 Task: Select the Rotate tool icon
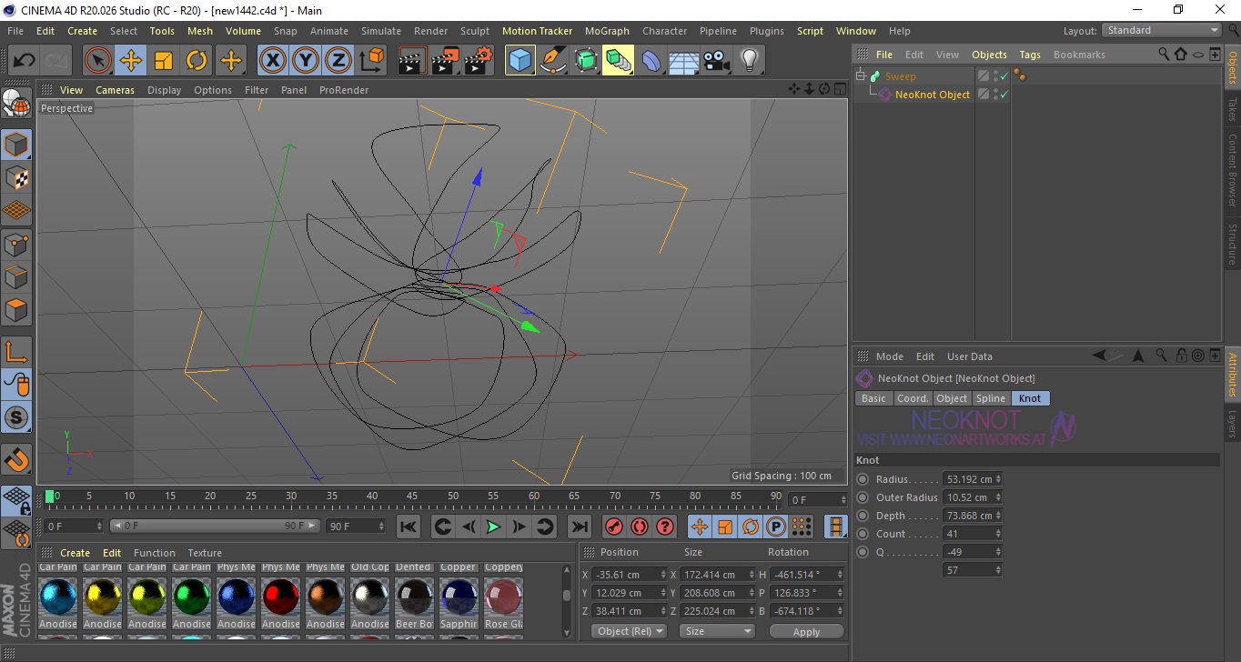coord(197,61)
